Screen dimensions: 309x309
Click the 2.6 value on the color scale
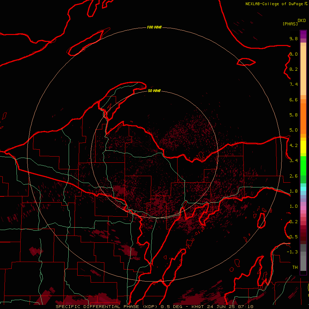294,176
